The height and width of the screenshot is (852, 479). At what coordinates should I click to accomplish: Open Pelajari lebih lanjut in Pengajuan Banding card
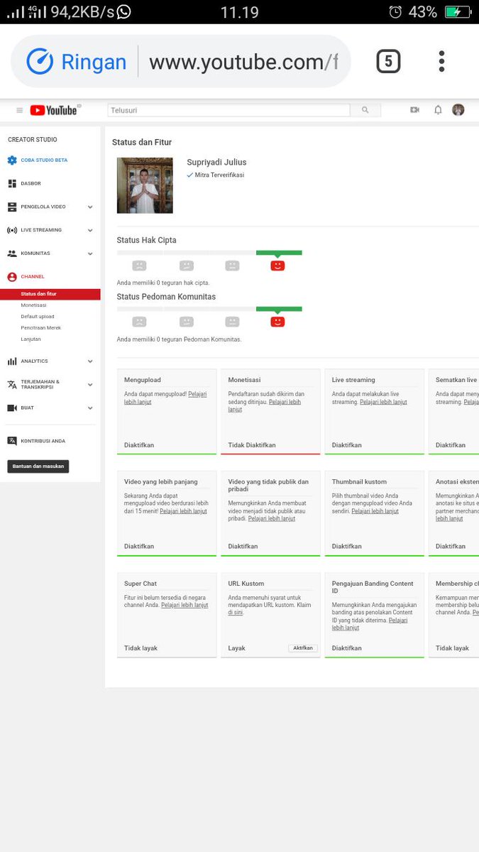click(369, 624)
